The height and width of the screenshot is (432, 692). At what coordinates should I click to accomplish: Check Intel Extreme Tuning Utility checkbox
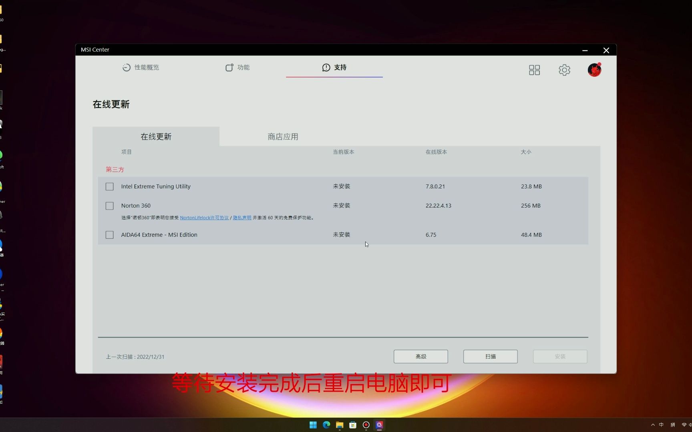pos(109,186)
